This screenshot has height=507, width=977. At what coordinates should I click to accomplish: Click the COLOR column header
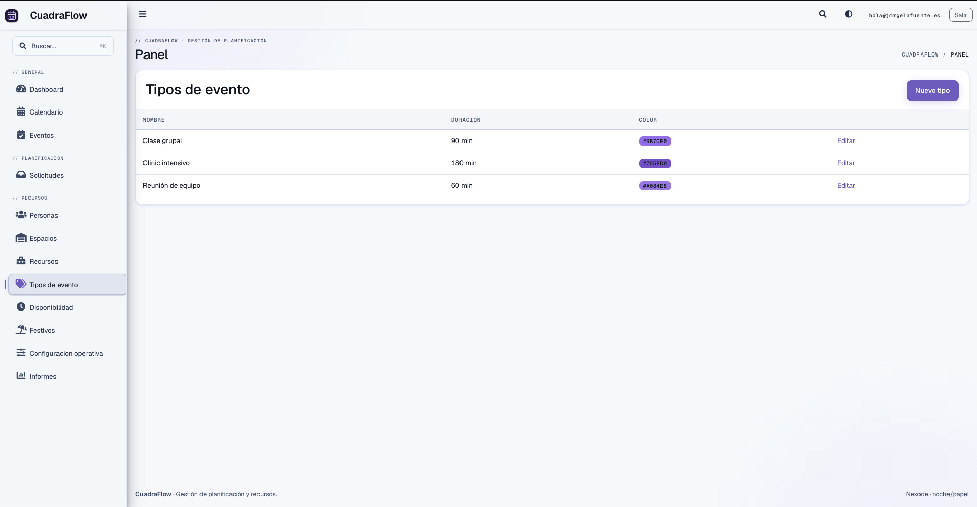click(x=648, y=120)
